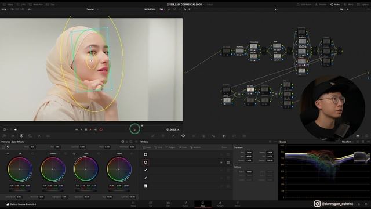Image resolution: width=371 pixels, height=209 pixels.
Task: Jump to the last frame
Action: point(95,129)
